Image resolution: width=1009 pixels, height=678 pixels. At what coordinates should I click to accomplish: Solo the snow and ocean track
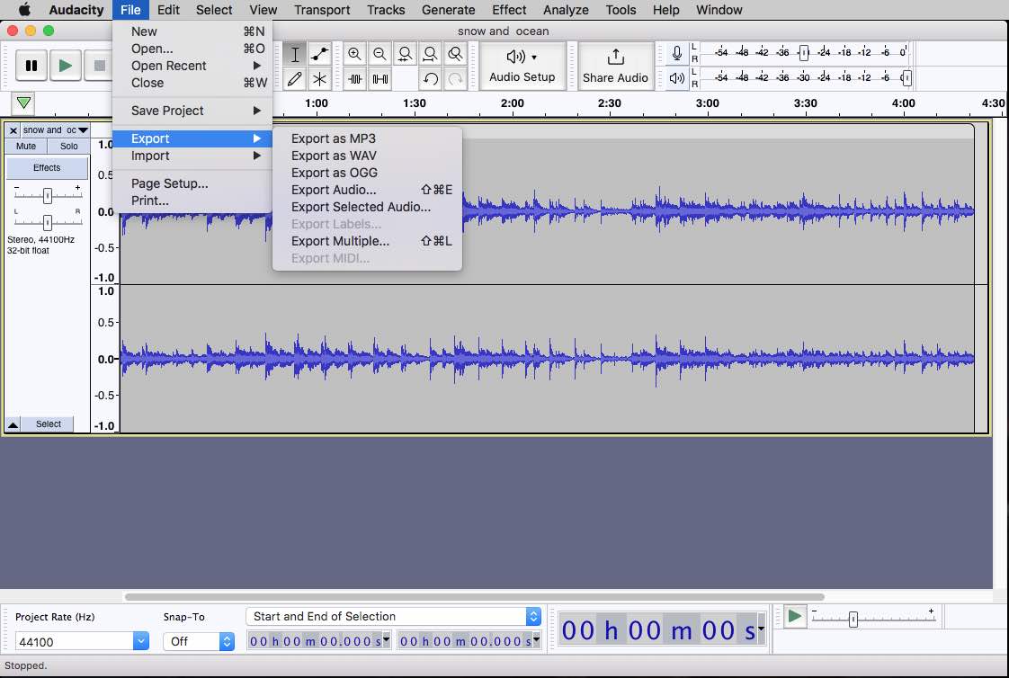coord(67,146)
